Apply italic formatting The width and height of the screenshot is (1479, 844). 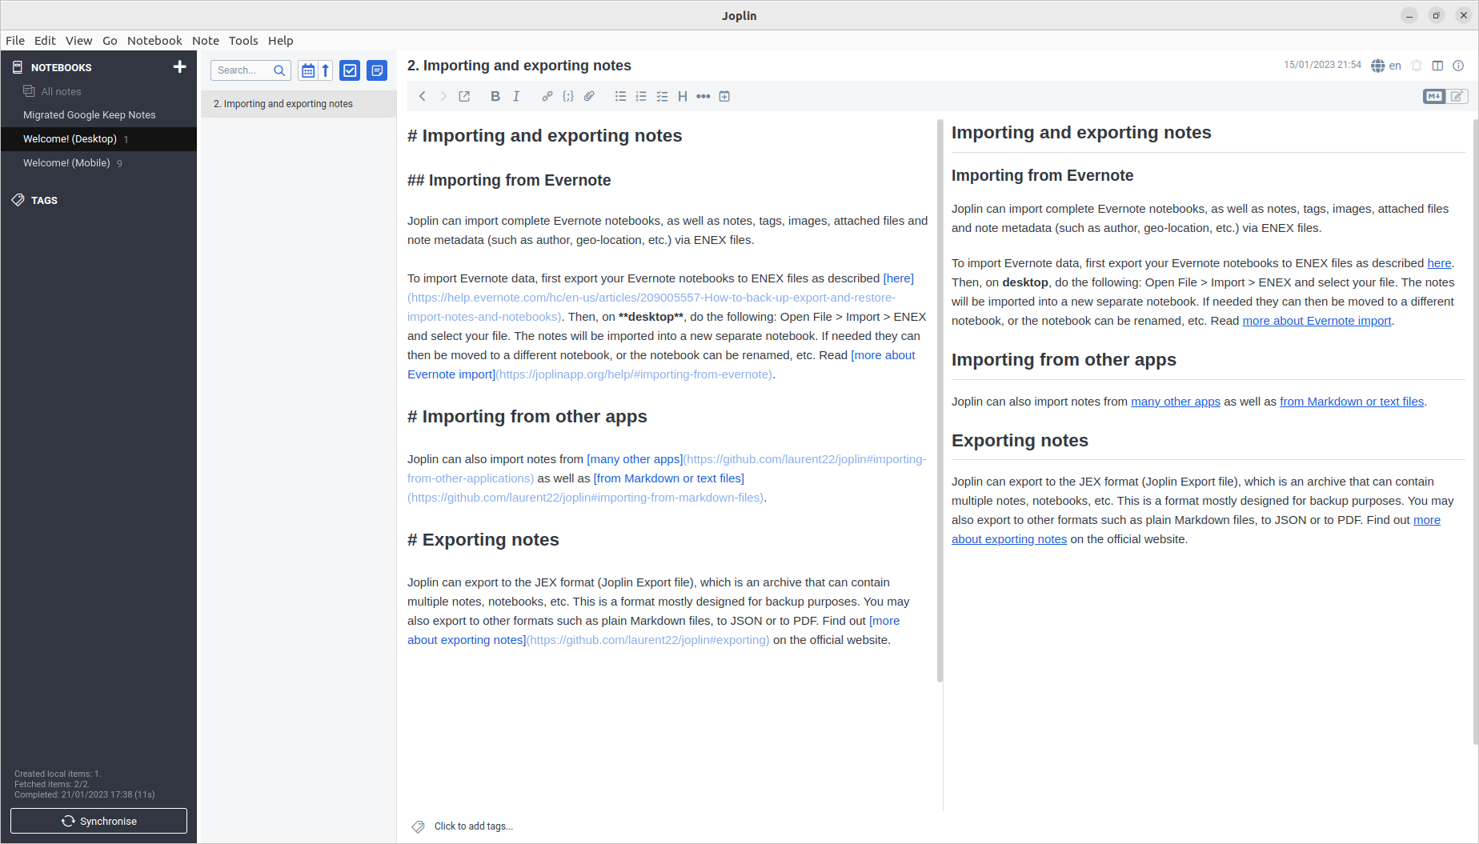click(516, 96)
